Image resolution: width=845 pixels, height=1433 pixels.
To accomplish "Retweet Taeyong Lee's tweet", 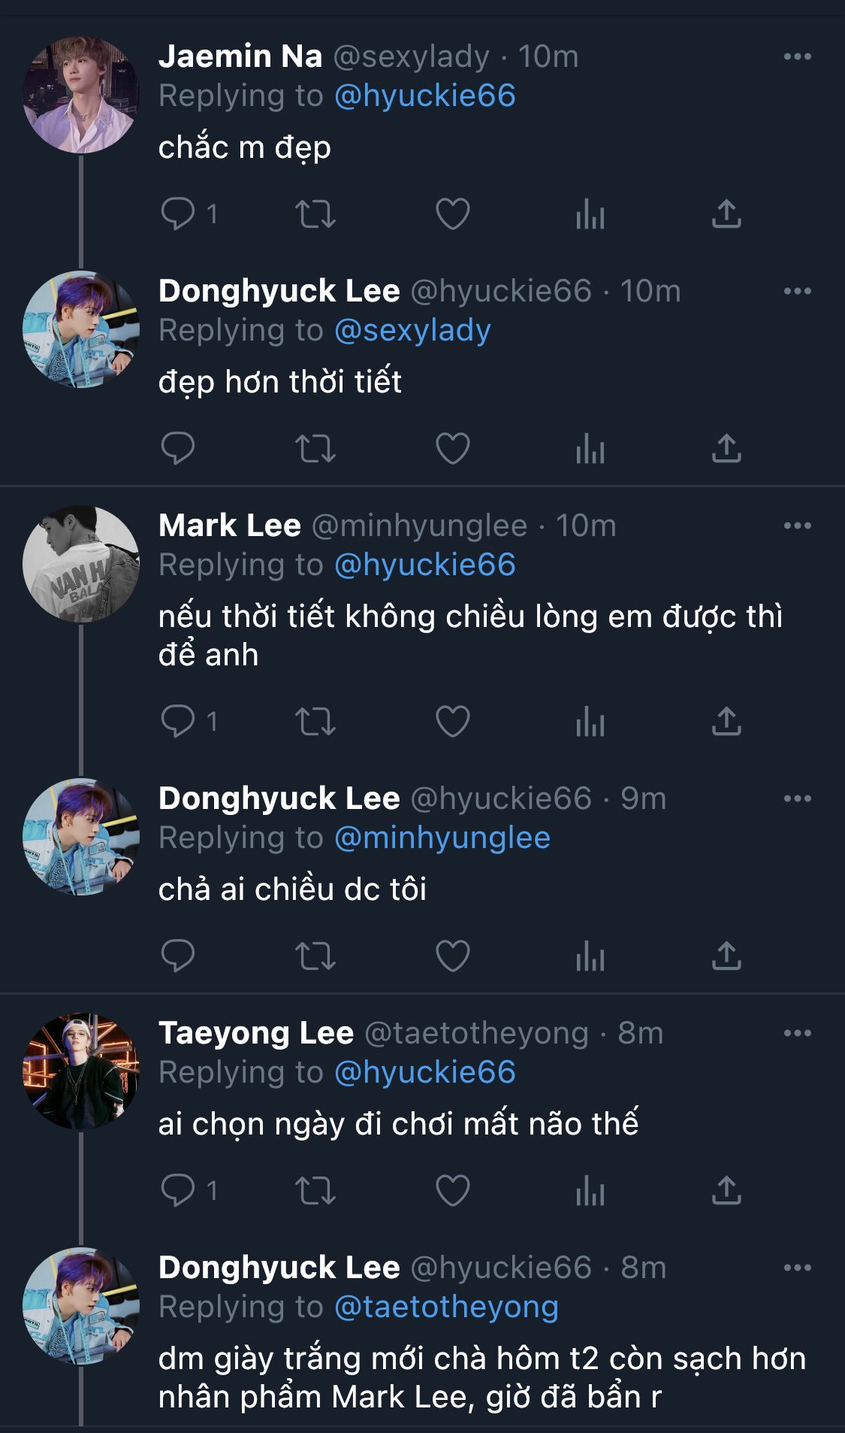I will pos(315,1191).
